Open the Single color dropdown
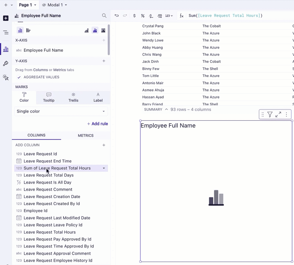294x265 pixels. [x=61, y=111]
